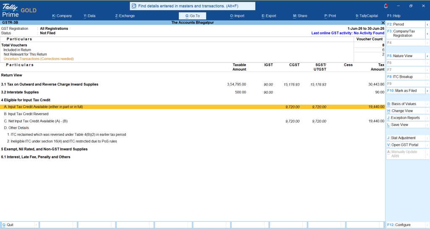This screenshot has width=430, height=229.
Task: Click V: Open GST Portal
Action: click(x=406, y=145)
